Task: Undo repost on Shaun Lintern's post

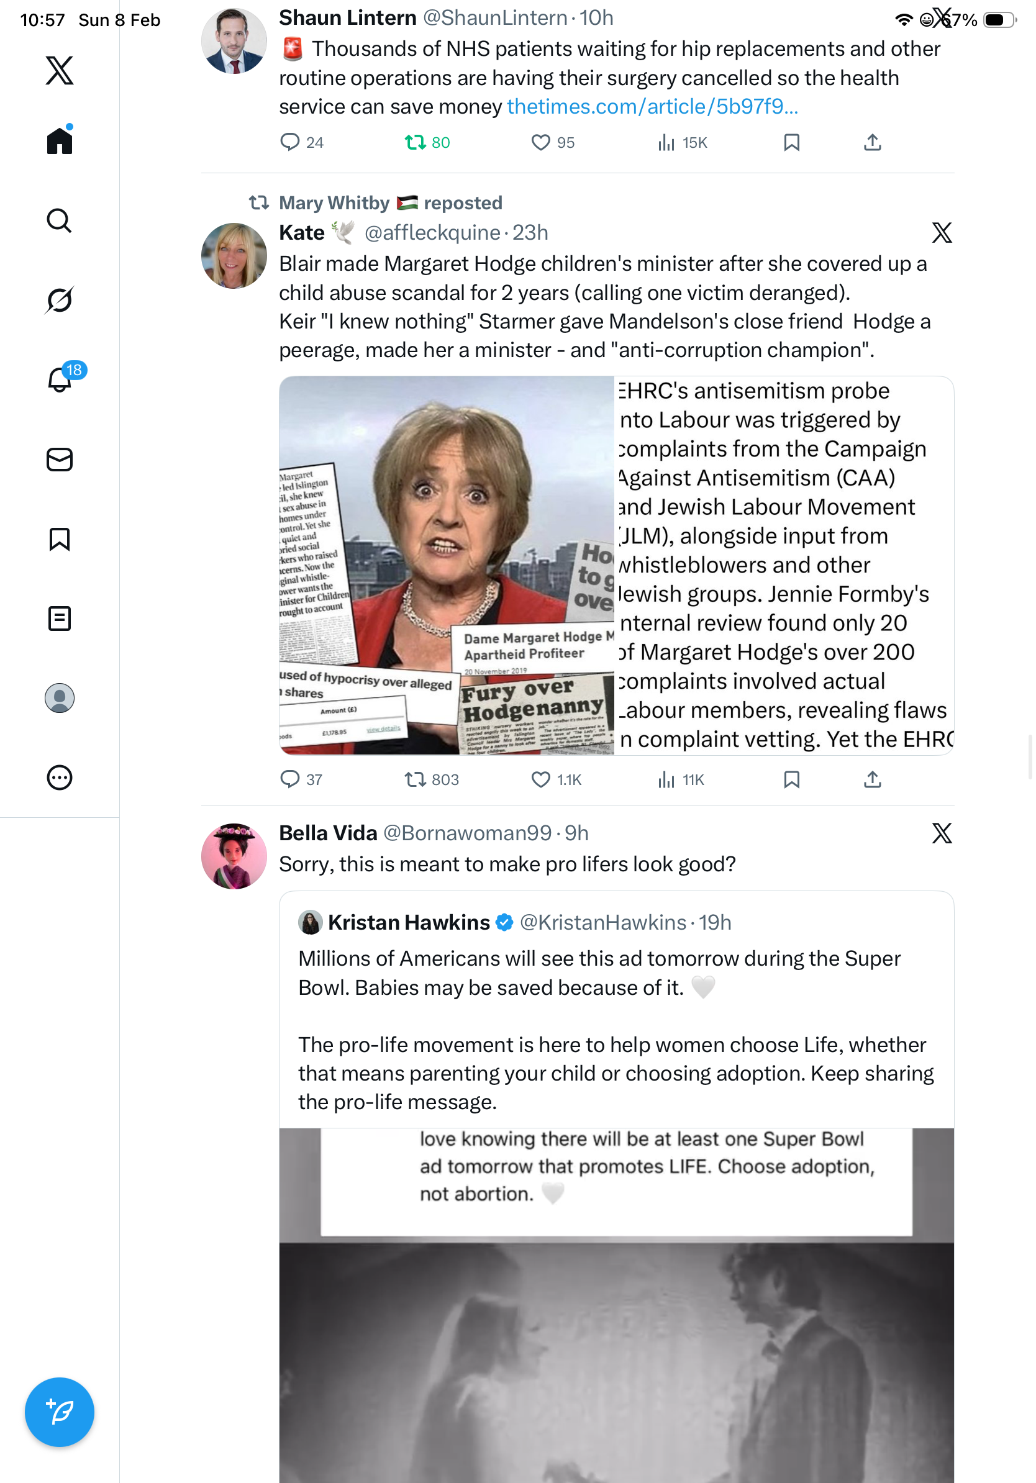Action: pyautogui.click(x=427, y=142)
